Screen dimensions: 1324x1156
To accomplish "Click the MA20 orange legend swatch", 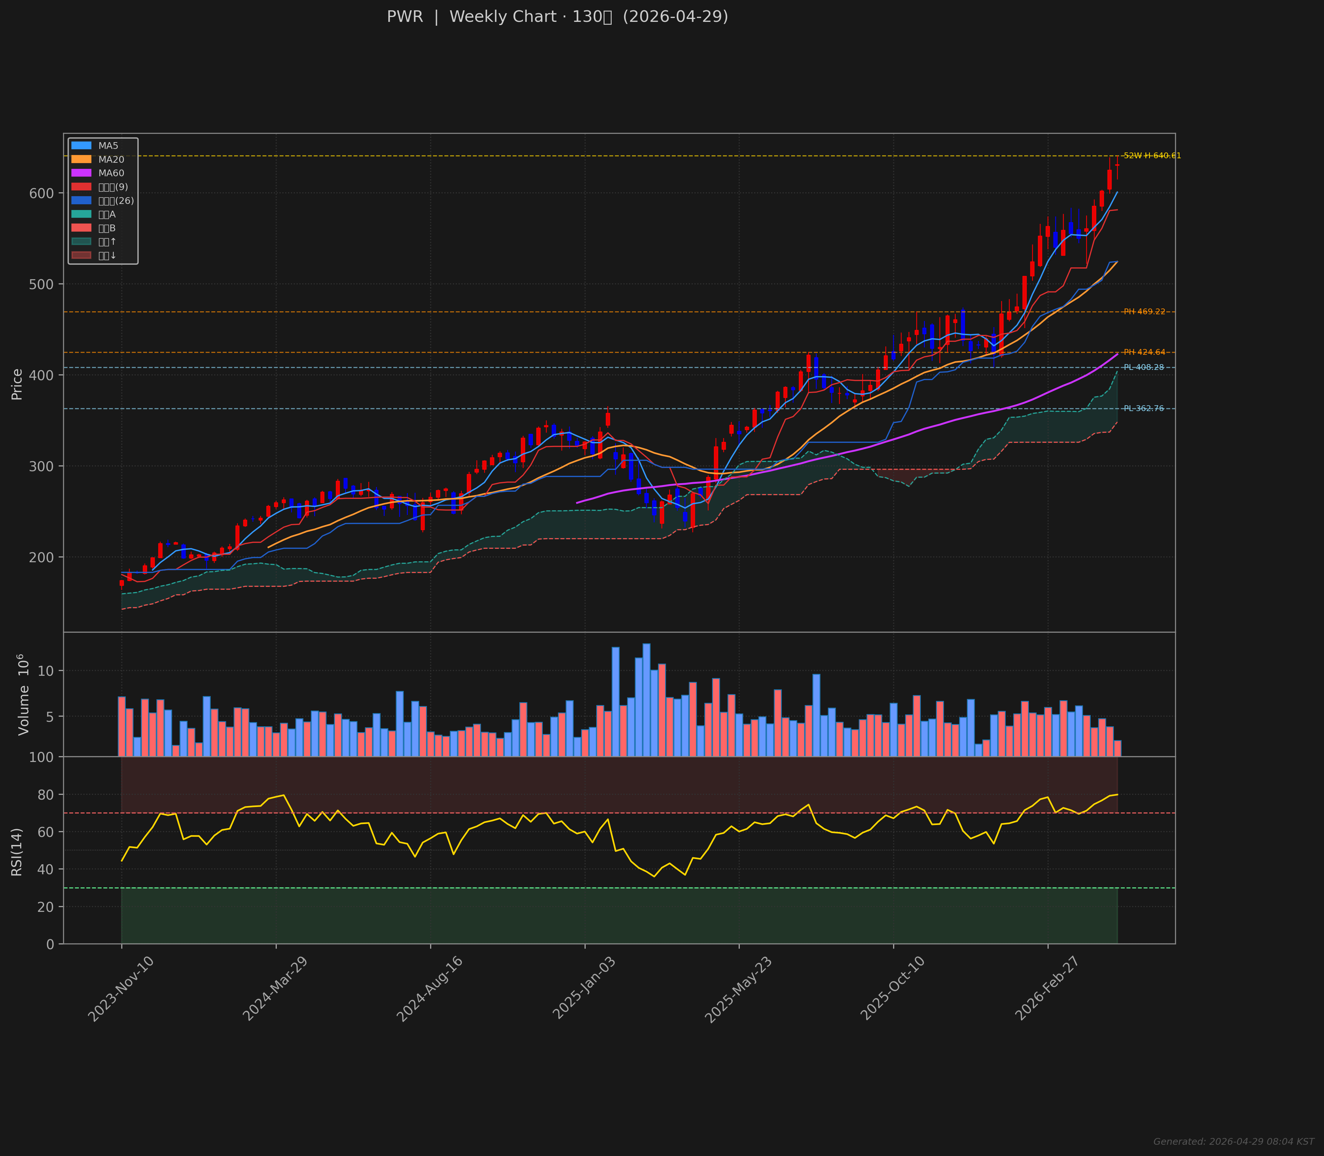I will (x=81, y=159).
